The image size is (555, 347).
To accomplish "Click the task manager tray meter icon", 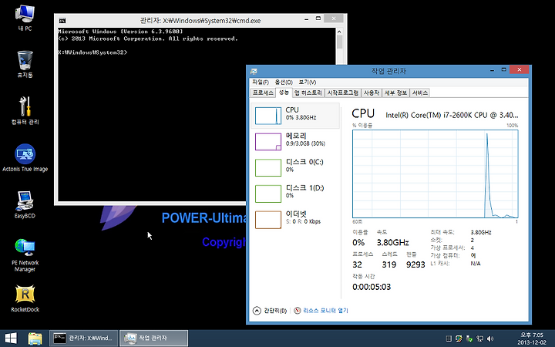I will point(449,339).
